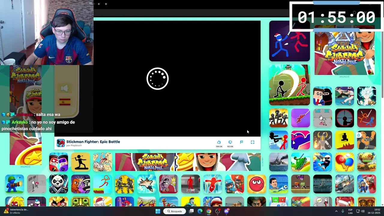
Task: Open the green tank on hills game
Action: [x=300, y=162]
